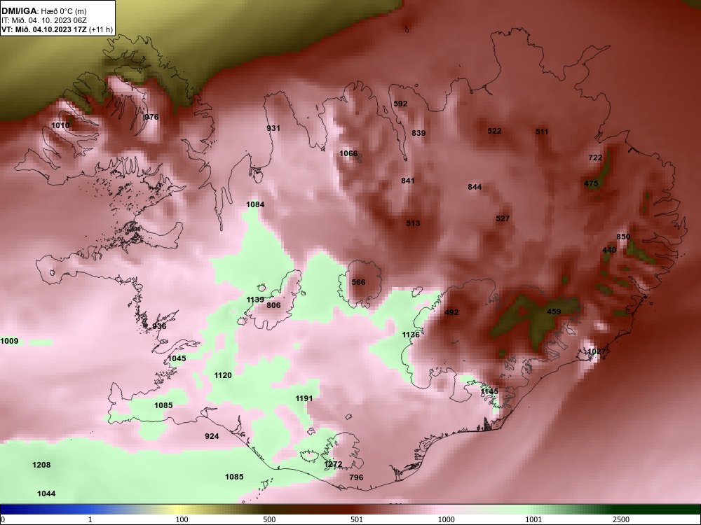Viewport: 701px width, 525px height.
Task: Select the 'VT: Mið. 04.10.2023 17Z (+11 h)' line
Action: (x=57, y=30)
